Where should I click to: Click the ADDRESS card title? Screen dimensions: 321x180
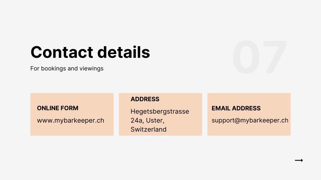point(145,99)
